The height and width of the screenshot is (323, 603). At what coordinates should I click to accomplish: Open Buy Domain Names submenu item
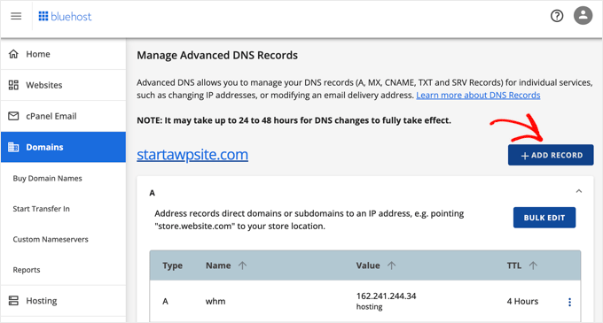coord(47,179)
